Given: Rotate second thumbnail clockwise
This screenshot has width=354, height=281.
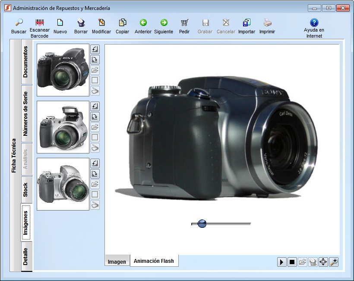Looking at the screenshot, I should pyautogui.click(x=95, y=116).
